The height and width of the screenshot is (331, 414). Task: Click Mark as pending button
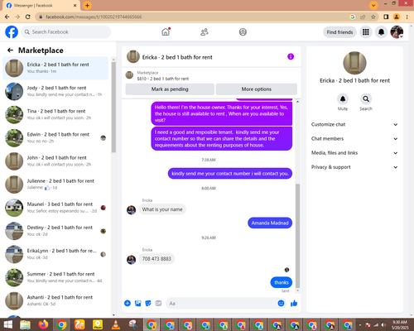(x=170, y=89)
